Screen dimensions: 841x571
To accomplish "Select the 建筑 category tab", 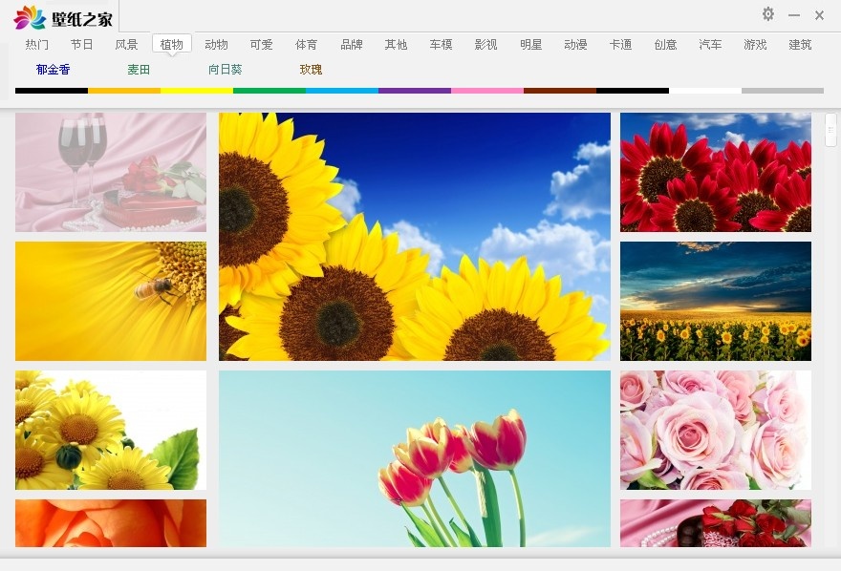I will point(800,45).
